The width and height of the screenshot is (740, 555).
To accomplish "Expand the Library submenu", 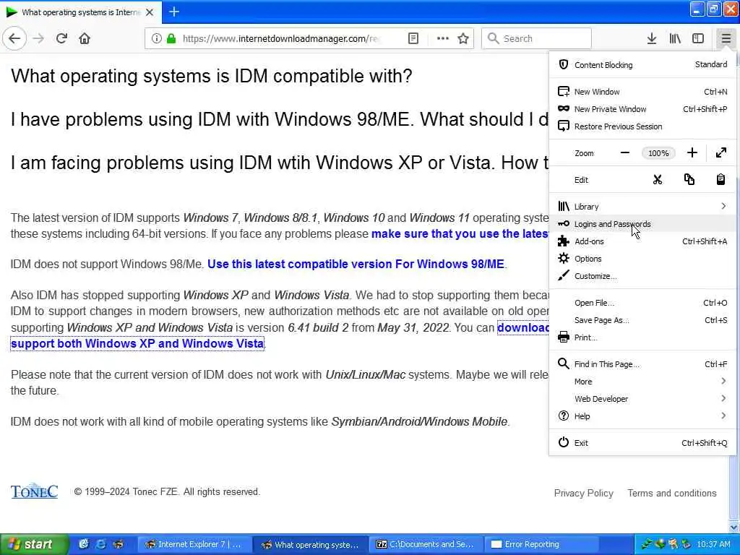I will (x=642, y=206).
